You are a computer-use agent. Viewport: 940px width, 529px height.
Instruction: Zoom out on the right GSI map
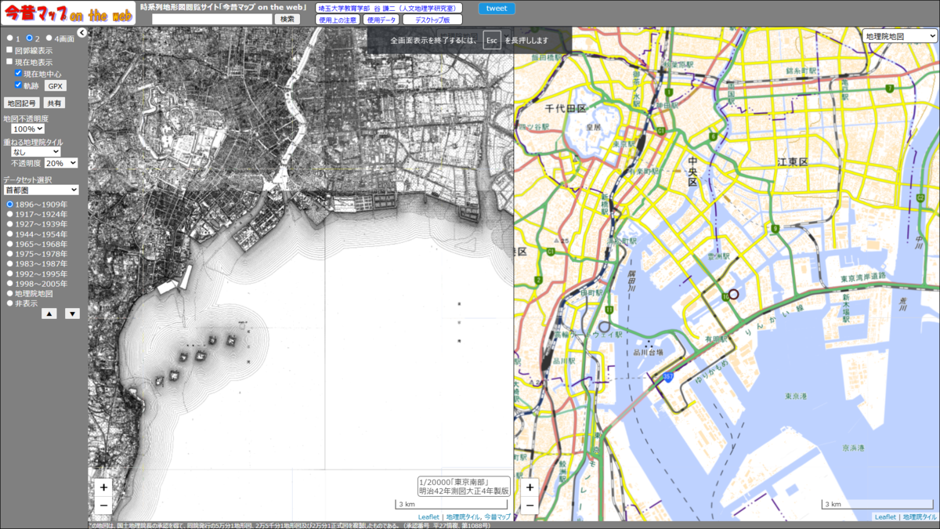point(530,506)
